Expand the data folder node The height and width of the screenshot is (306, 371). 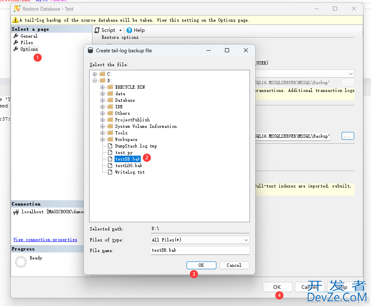click(102, 94)
